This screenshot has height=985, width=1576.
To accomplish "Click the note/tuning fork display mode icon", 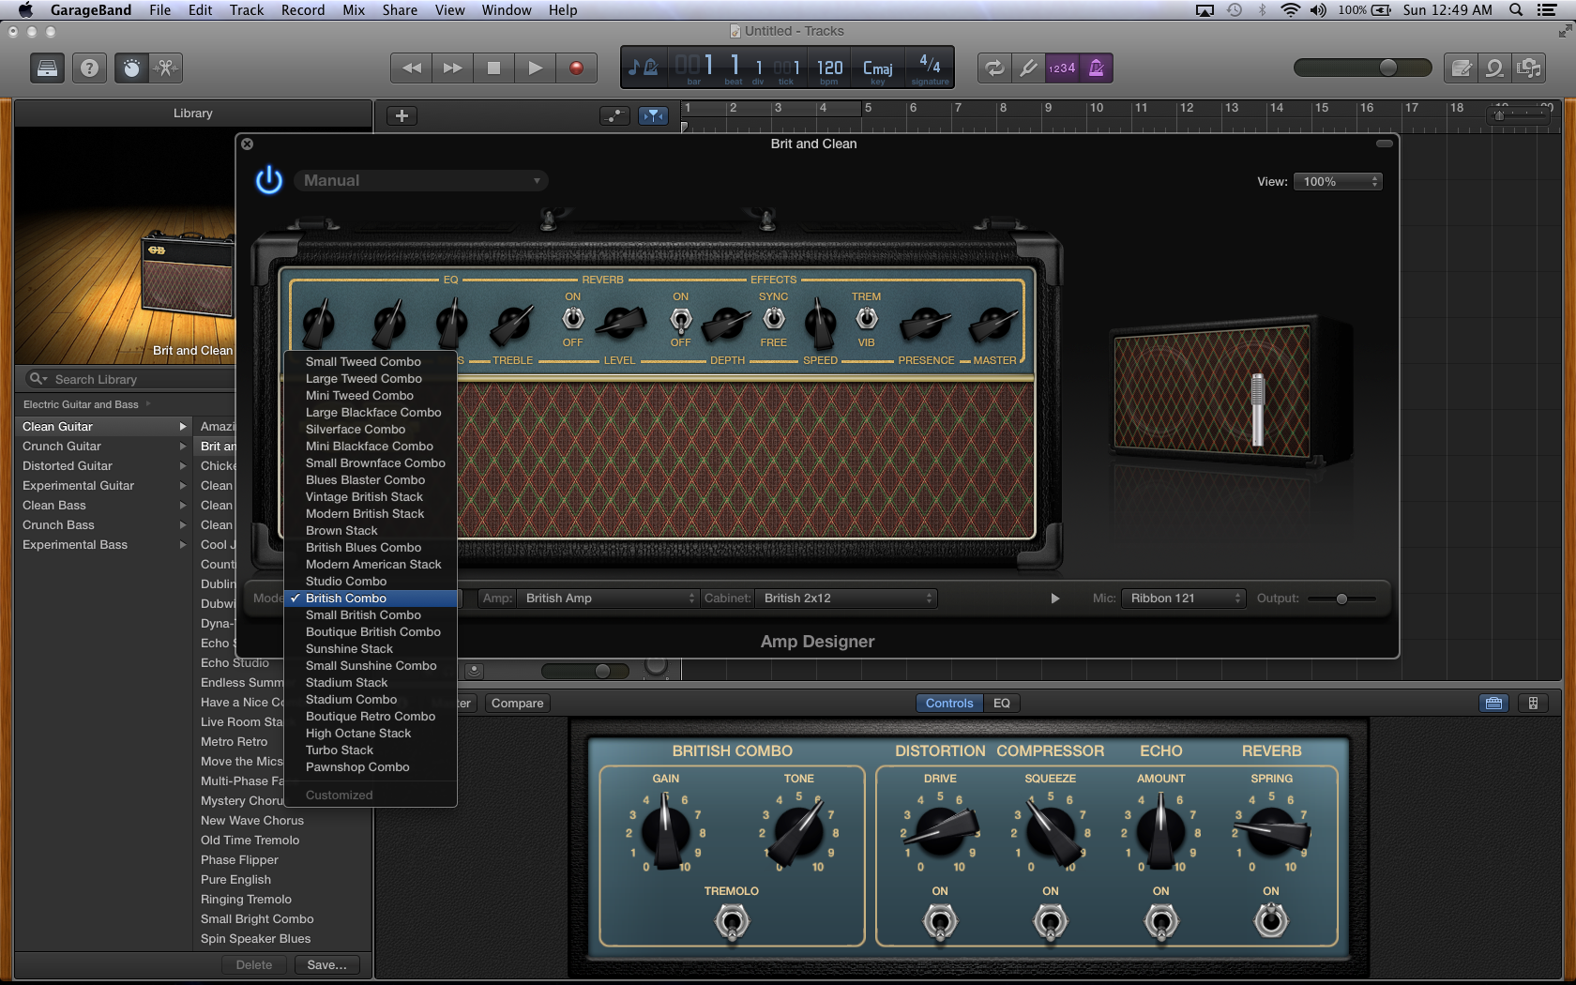I will point(643,68).
